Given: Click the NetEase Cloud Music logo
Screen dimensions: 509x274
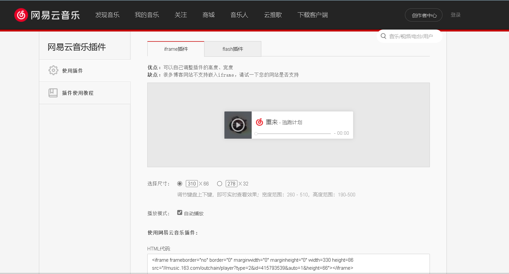Looking at the screenshot, I should 47,15.
